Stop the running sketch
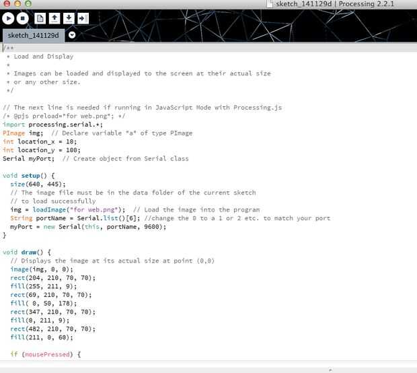Screen dimensions: 417x373 (x=22, y=18)
